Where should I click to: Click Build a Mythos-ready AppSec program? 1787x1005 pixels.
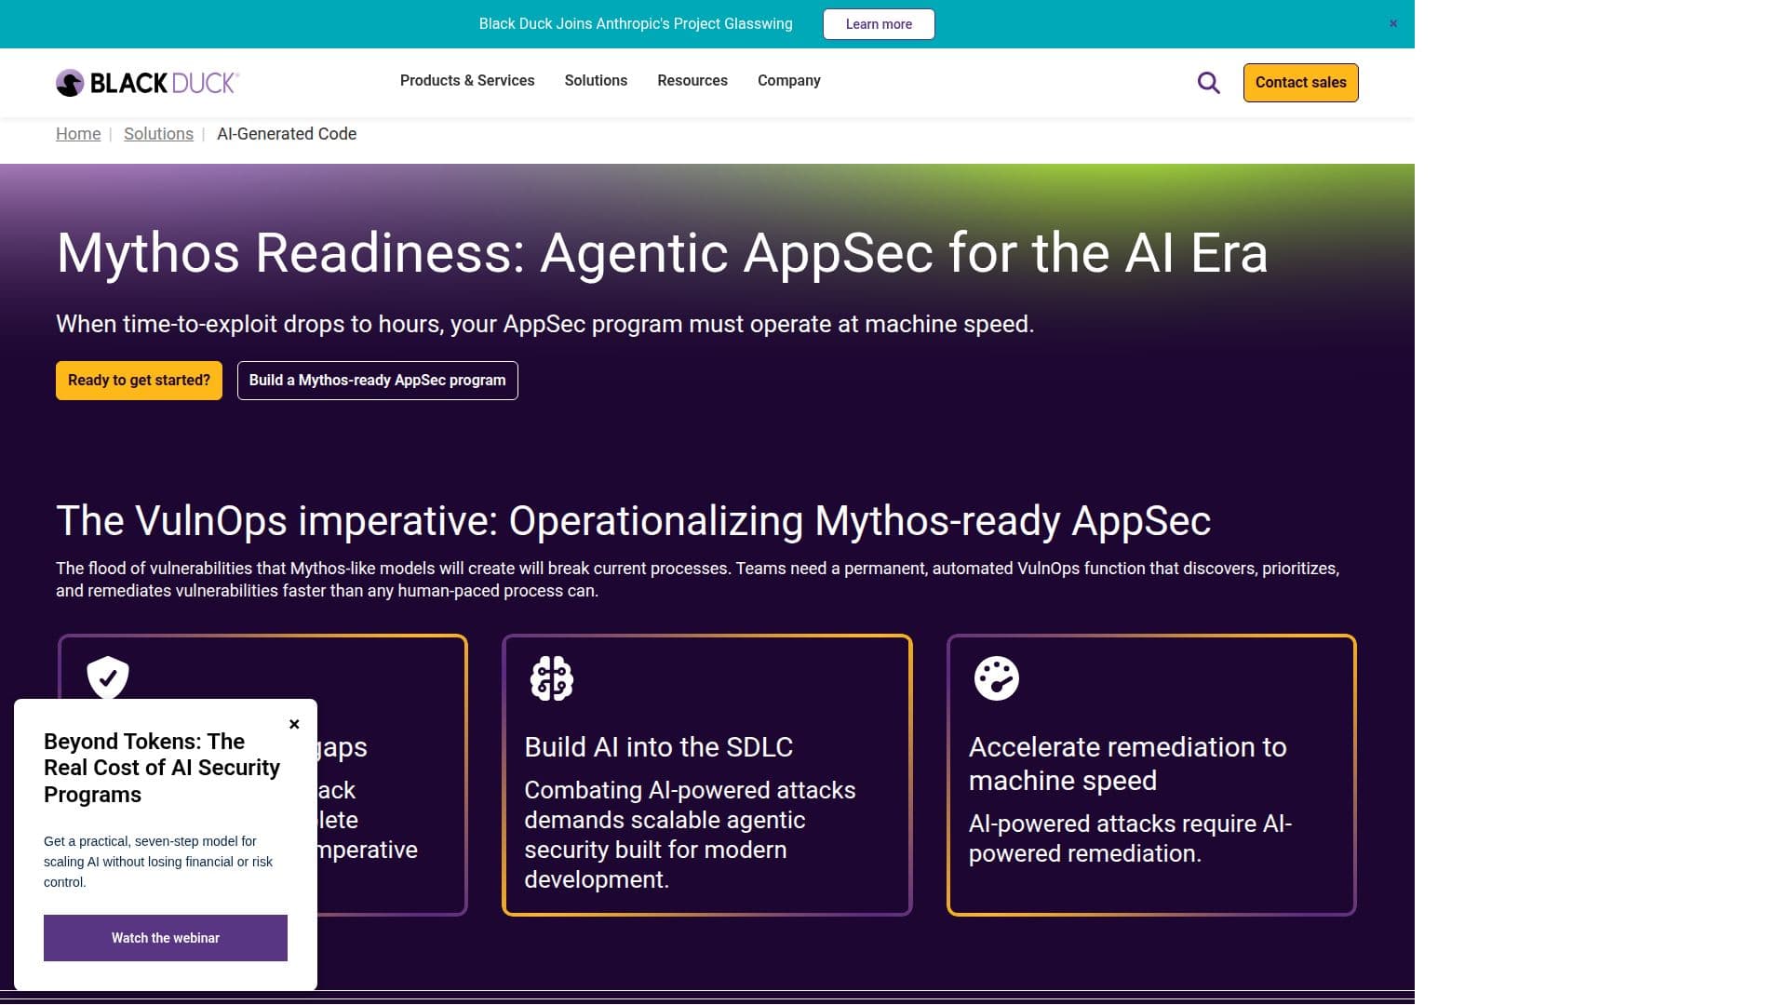pyautogui.click(x=377, y=381)
